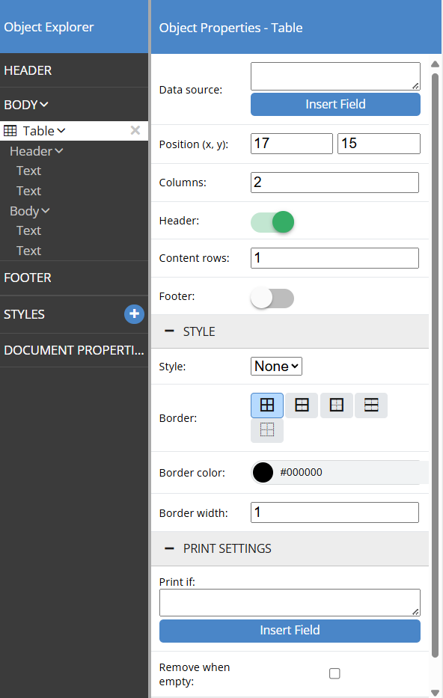Pick the outer frame only border
The width and height of the screenshot is (443, 698).
tap(336, 405)
